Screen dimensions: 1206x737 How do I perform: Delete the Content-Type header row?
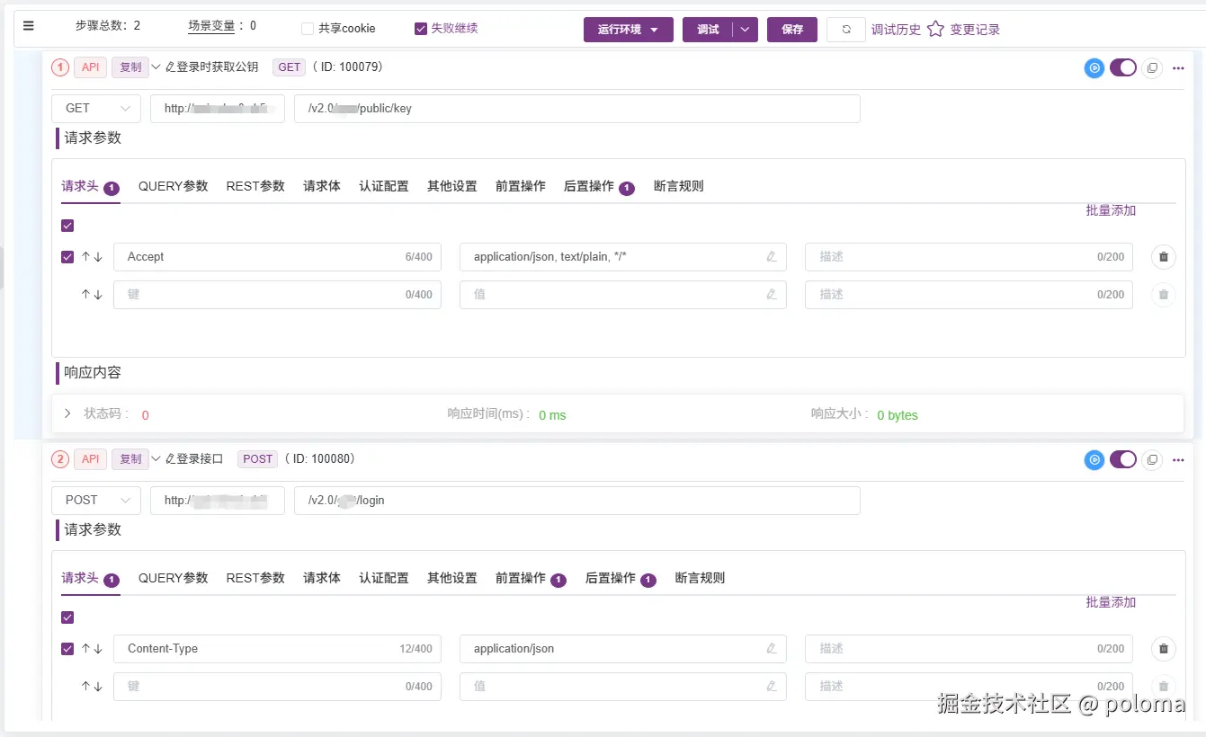1163,649
